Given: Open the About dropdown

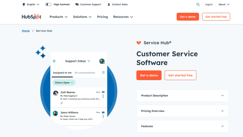Looking at the screenshot, I should 224,4.
